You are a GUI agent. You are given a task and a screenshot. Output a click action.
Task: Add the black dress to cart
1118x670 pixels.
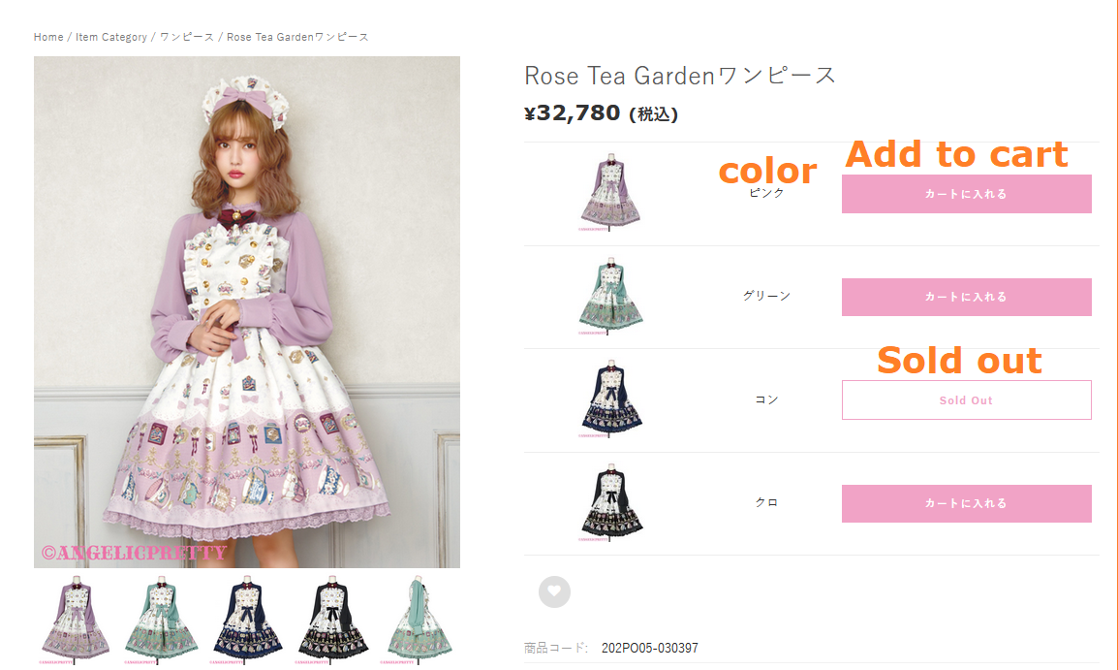tap(966, 503)
